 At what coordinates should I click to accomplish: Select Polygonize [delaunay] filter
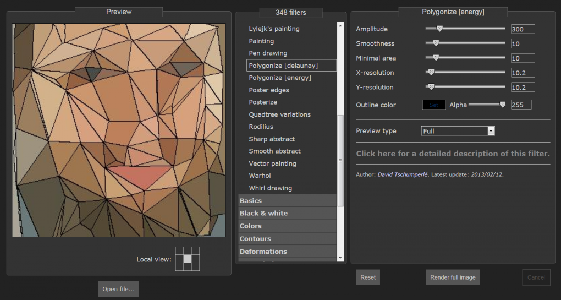click(291, 66)
